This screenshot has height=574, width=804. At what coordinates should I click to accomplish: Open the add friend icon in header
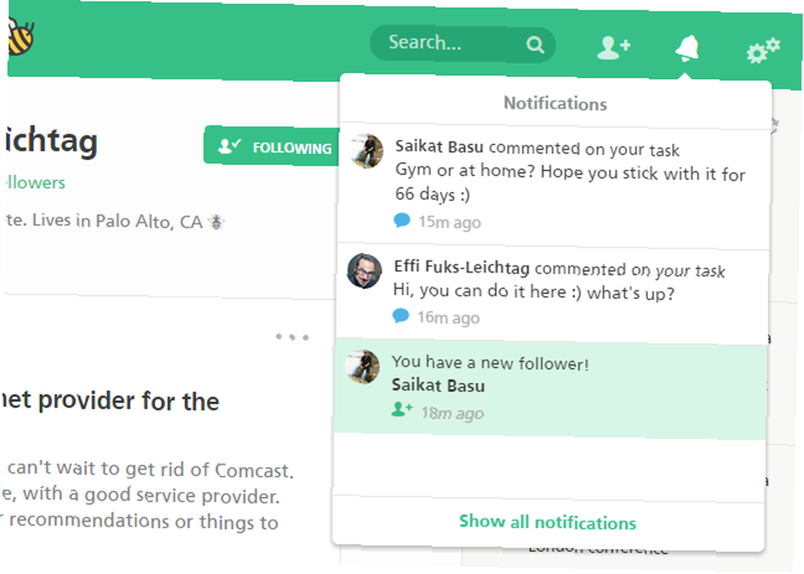point(613,47)
